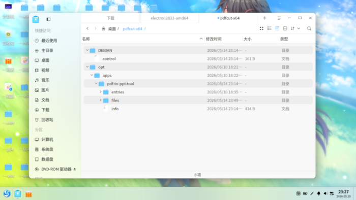This screenshot has height=200, width=356.
Task: Click the file manager taskbar icon
Action: [18, 194]
